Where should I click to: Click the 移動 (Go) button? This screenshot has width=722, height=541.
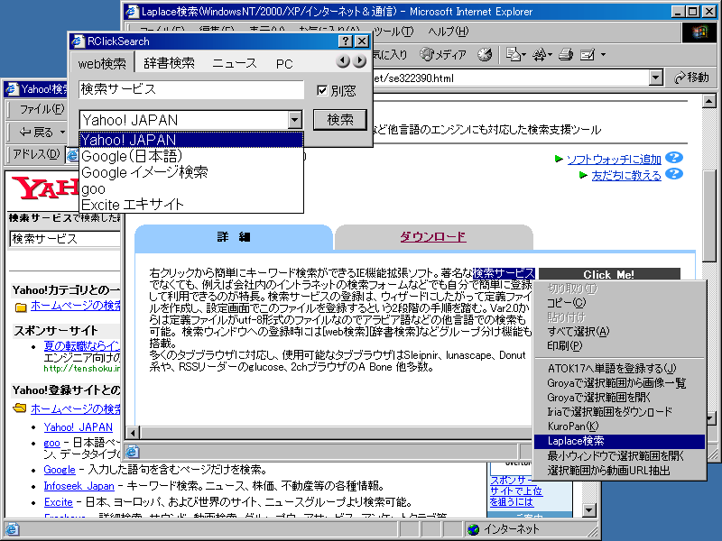pyautogui.click(x=691, y=78)
